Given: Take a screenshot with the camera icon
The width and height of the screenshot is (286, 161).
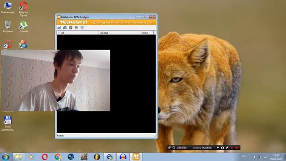Looking at the screenshot, I should [x=223, y=148].
